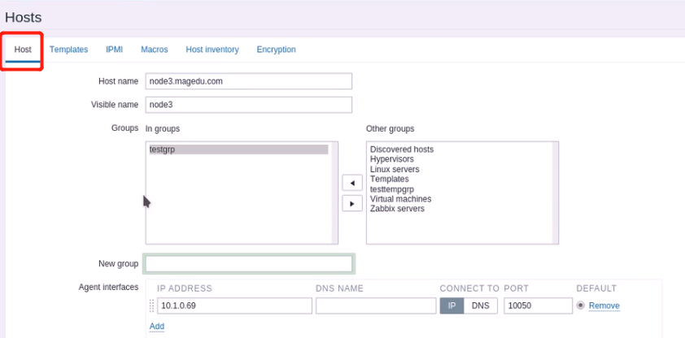Click the Other groups list scrollbar
Screen dimensions: 685x338
[x=556, y=193]
